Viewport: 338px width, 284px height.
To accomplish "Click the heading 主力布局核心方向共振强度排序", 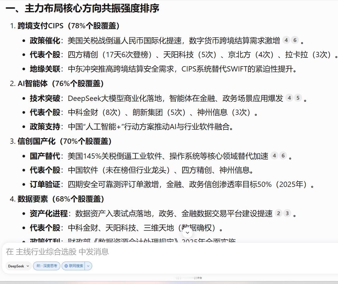I will click(x=92, y=9).
